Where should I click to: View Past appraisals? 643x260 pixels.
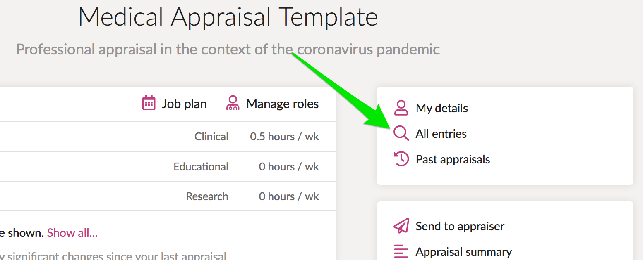coord(453,159)
